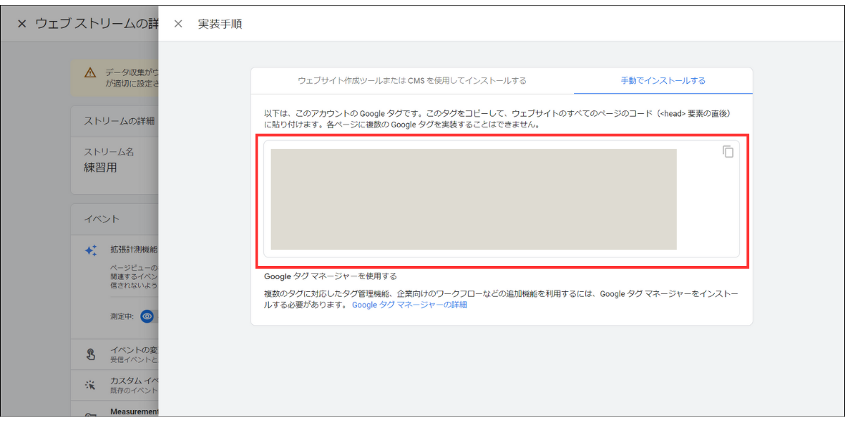Click the 練習用 stream name value
Screen dimensions: 845x422
(x=101, y=167)
